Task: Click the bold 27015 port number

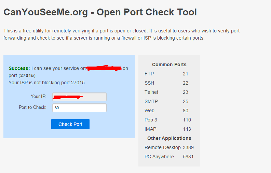Action: (x=27, y=75)
